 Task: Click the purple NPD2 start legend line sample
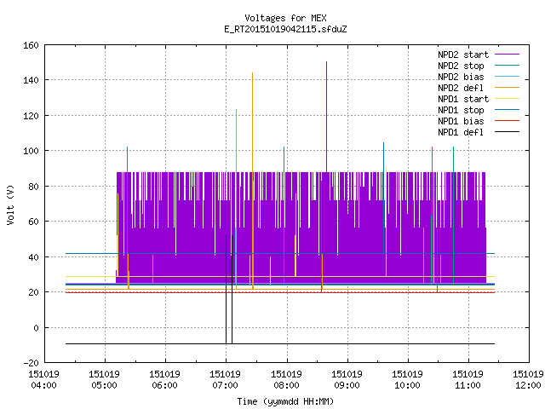pyautogui.click(x=507, y=55)
